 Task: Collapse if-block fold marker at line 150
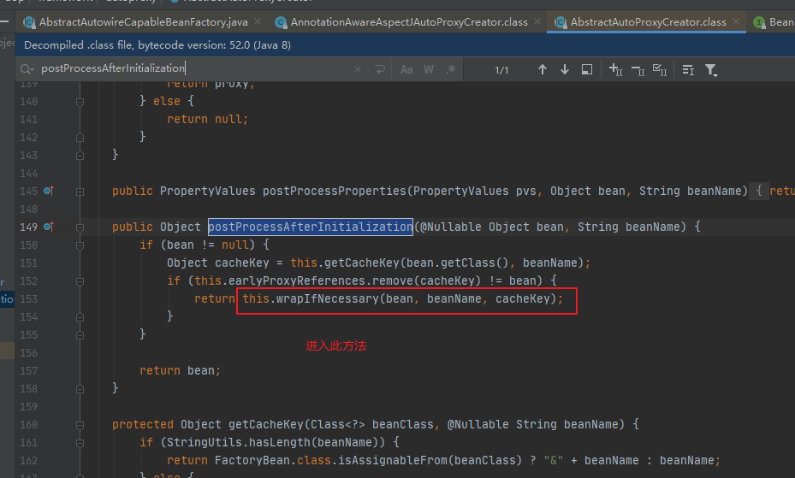pos(80,245)
